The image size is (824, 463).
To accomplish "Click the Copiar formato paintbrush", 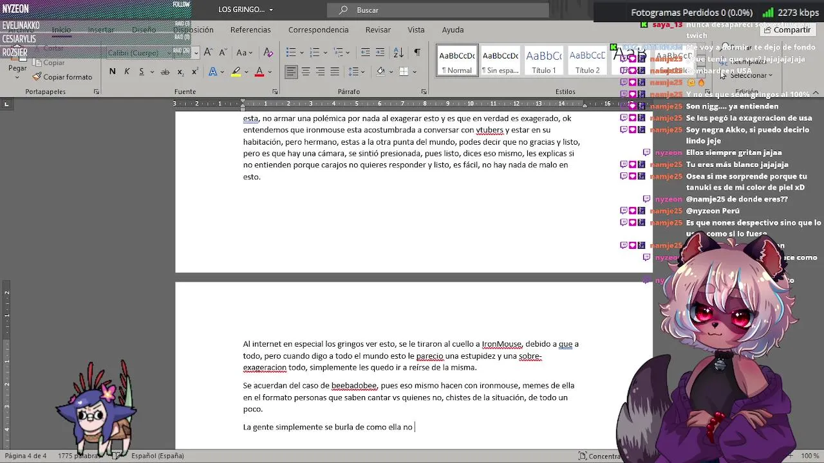I will click(62, 77).
